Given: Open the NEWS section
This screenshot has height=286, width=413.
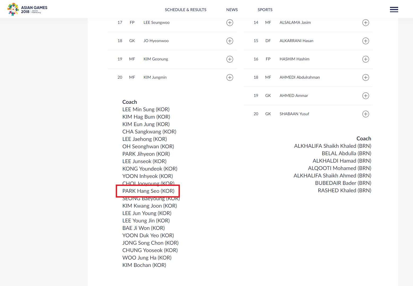Looking at the screenshot, I should 232,10.
